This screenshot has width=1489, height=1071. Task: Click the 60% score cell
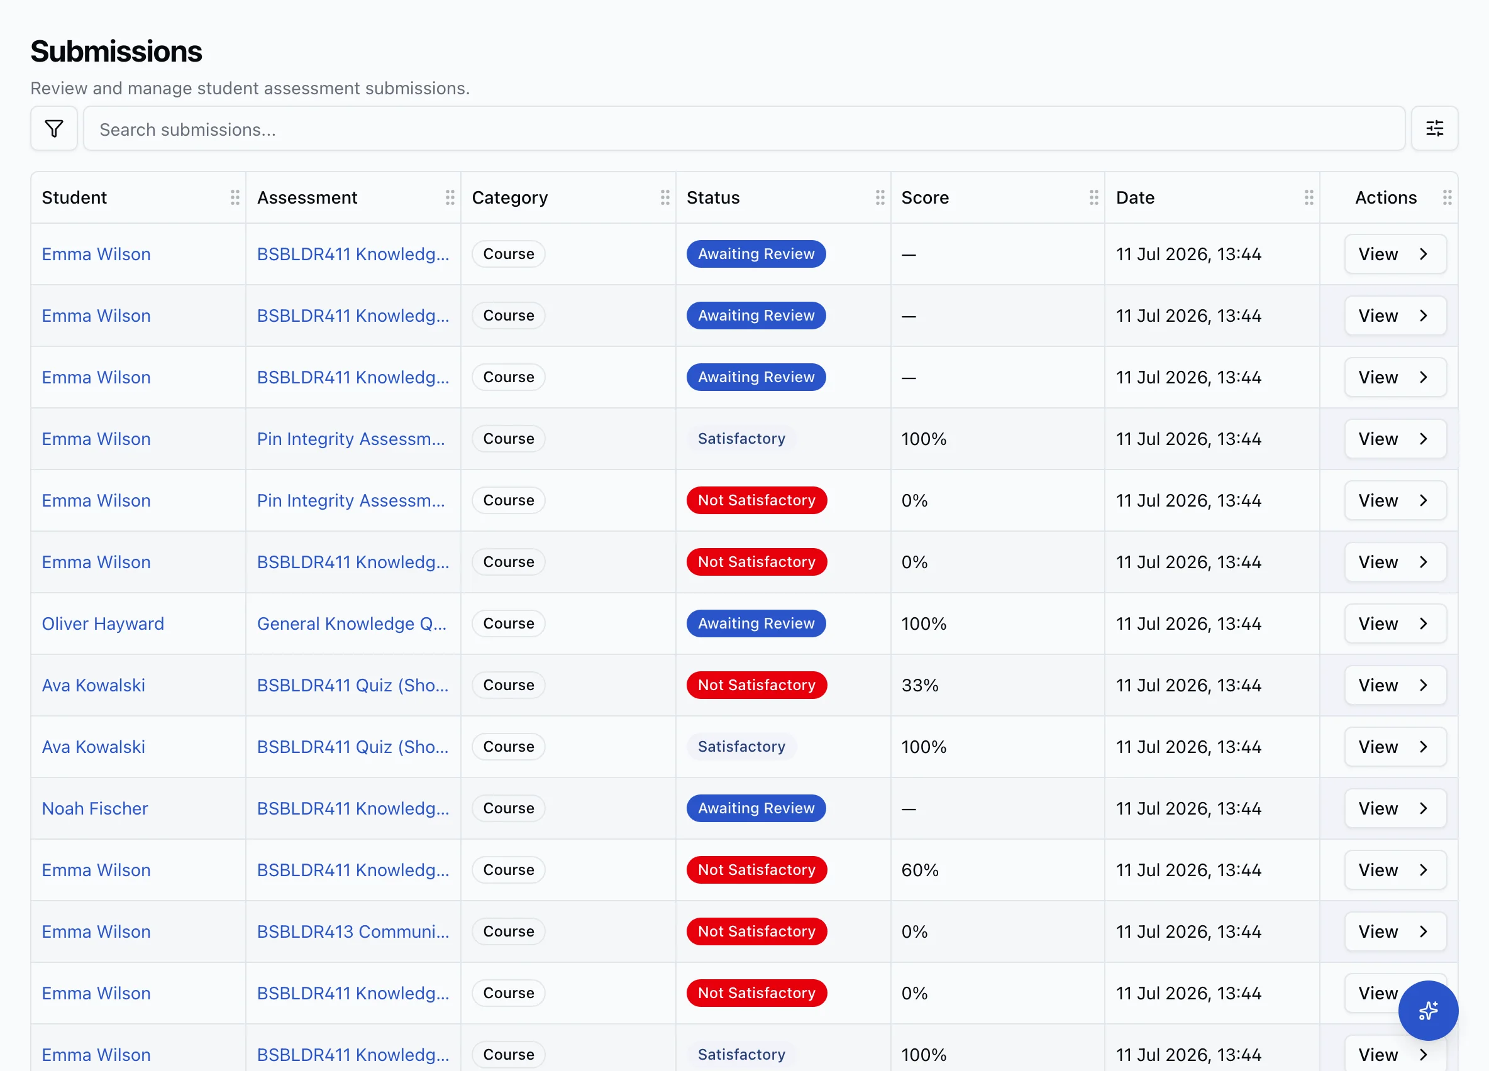(x=920, y=870)
